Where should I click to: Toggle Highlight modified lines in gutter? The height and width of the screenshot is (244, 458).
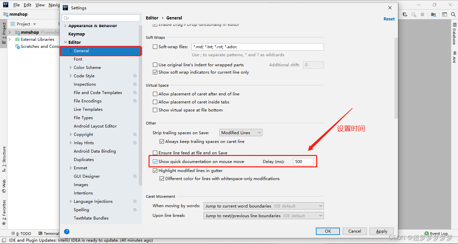point(155,171)
